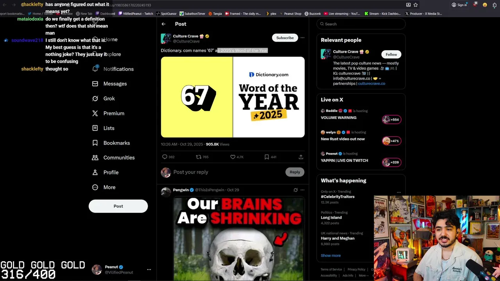Open the Dictionary.com Word of the Year image
Image resolution: width=500 pixels, height=281 pixels.
click(x=233, y=97)
